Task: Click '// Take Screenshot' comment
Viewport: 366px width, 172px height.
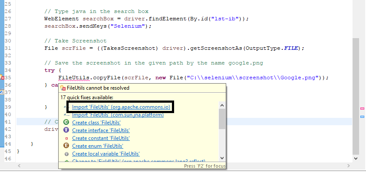Action: click(x=76, y=41)
